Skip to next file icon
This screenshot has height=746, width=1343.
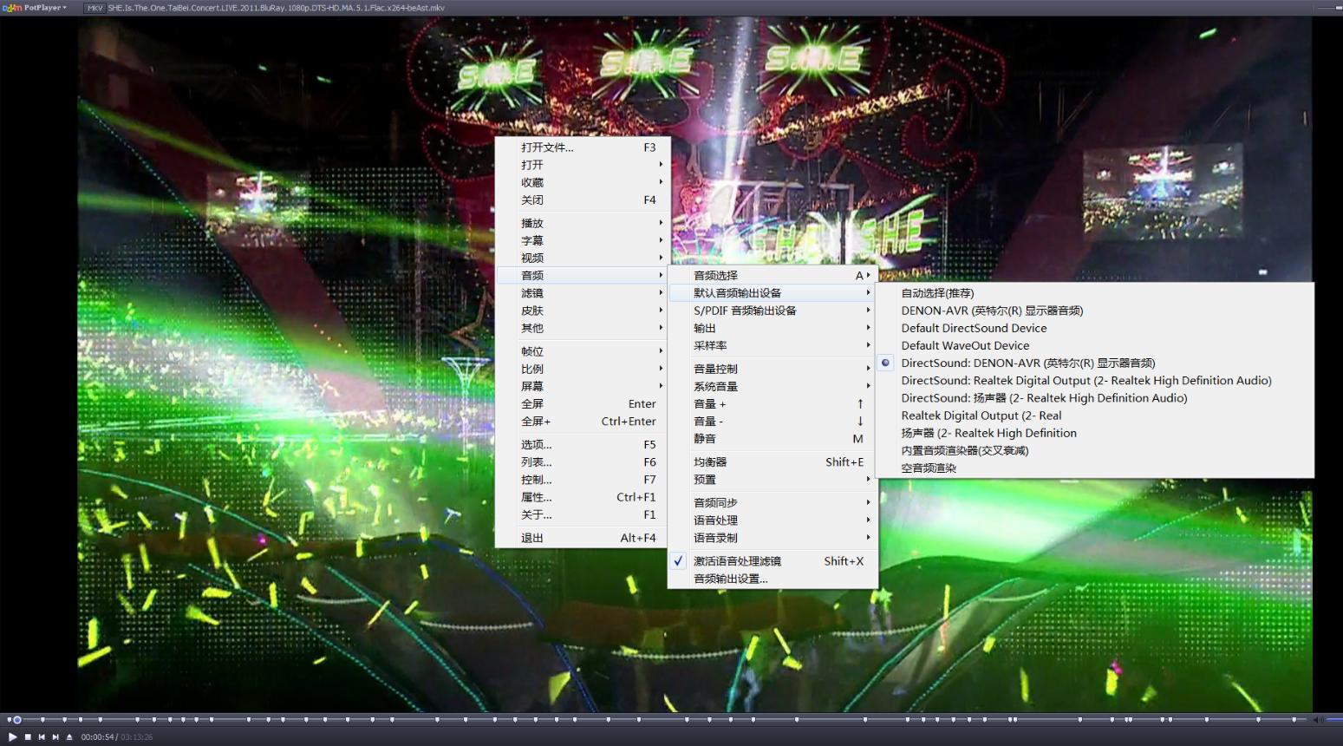pyautogui.click(x=55, y=736)
